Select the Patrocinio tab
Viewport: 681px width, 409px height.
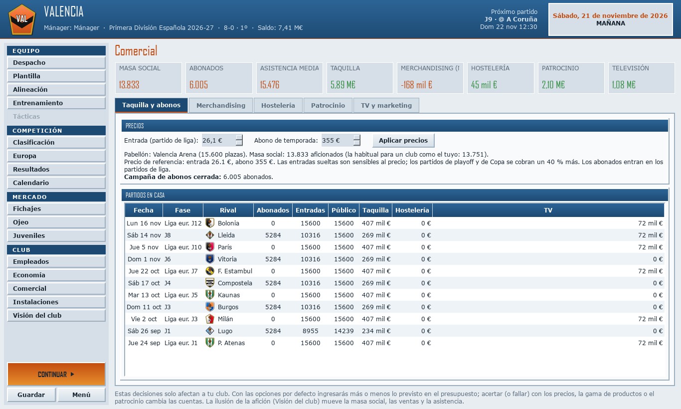[x=328, y=106]
